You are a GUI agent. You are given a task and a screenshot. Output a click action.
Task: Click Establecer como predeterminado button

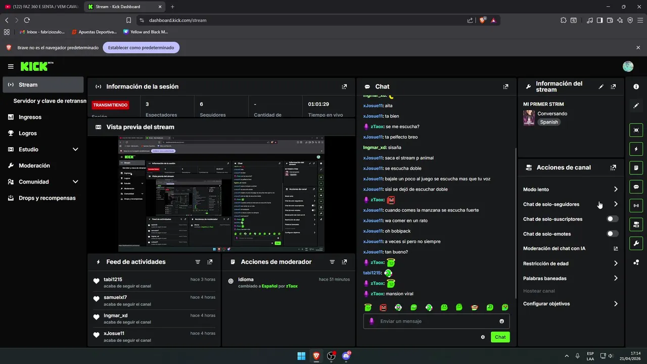(x=141, y=48)
